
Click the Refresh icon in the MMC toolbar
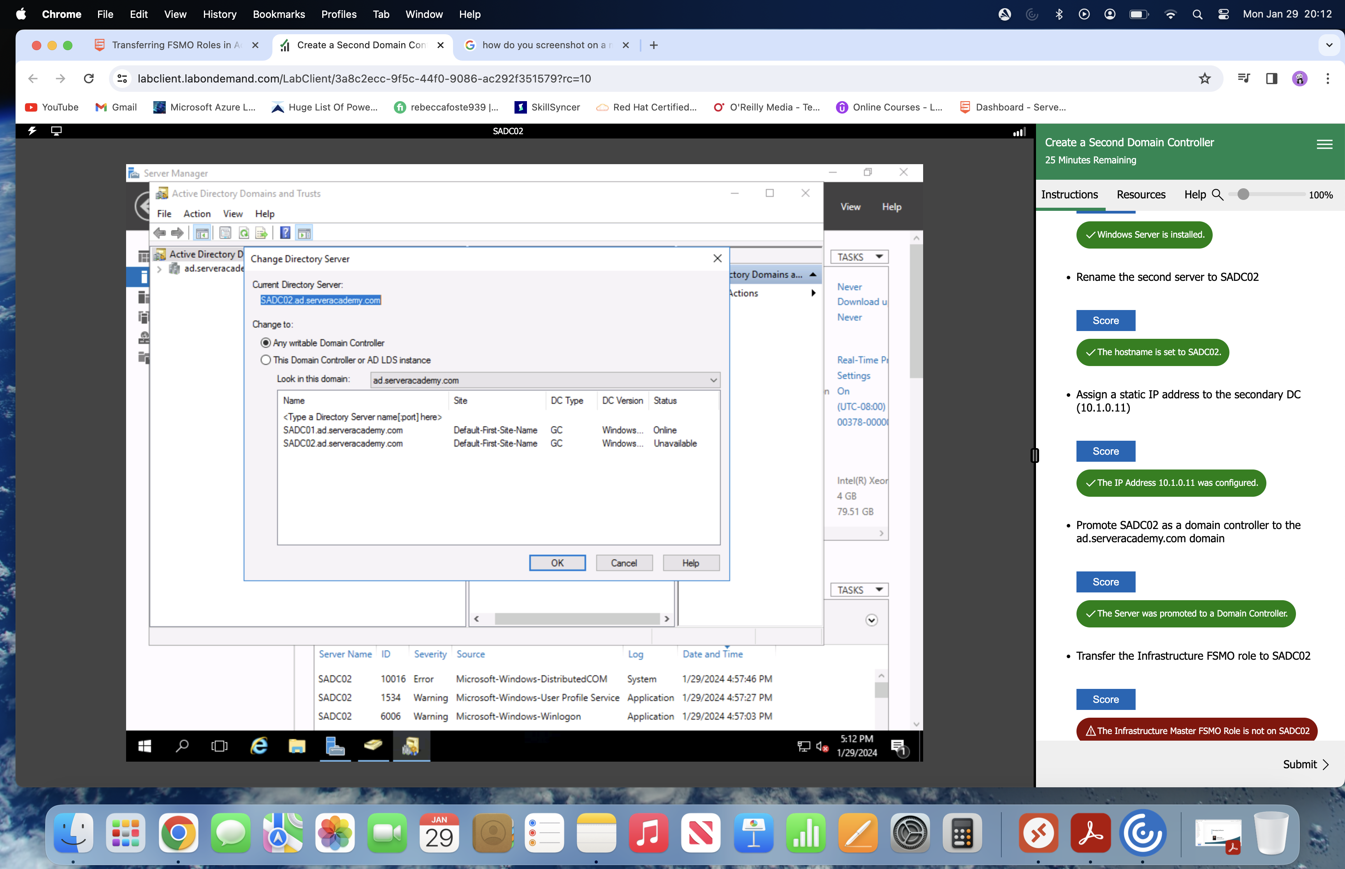coord(244,233)
